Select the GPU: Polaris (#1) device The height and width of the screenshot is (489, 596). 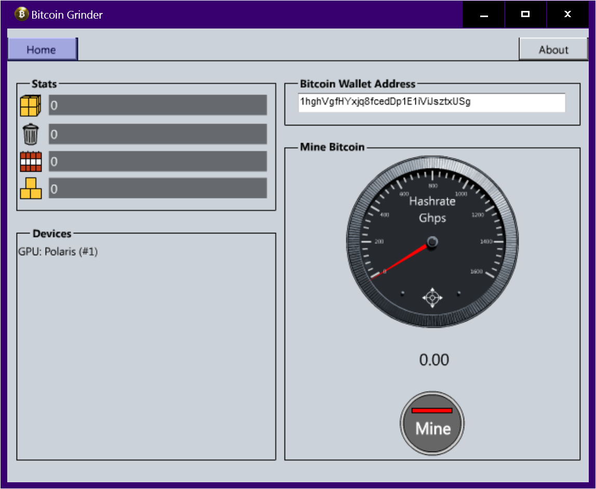pyautogui.click(x=58, y=252)
